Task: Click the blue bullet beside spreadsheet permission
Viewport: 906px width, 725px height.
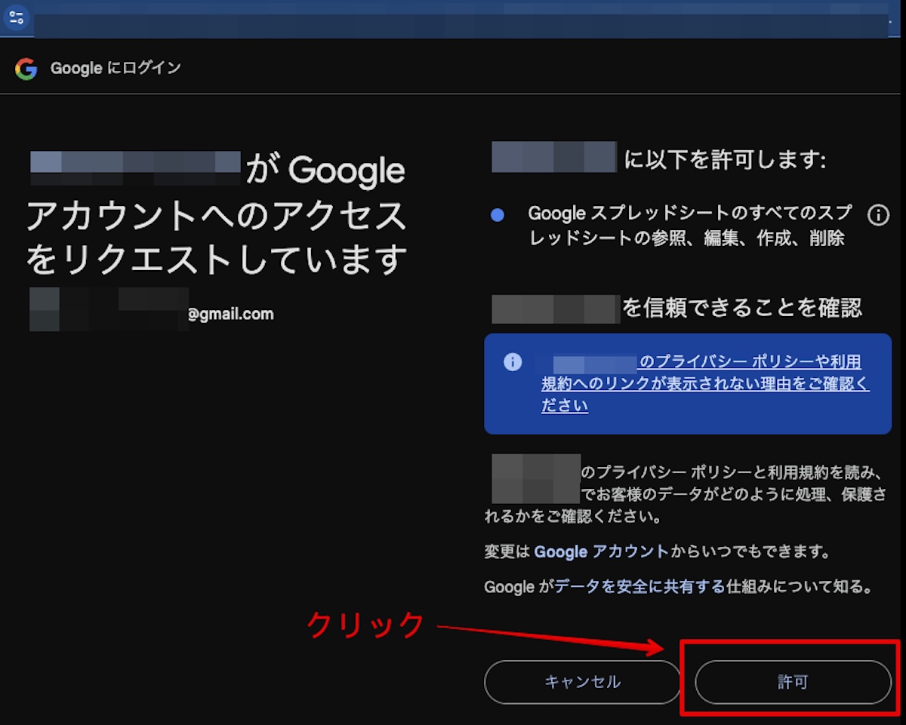Action: [x=497, y=215]
